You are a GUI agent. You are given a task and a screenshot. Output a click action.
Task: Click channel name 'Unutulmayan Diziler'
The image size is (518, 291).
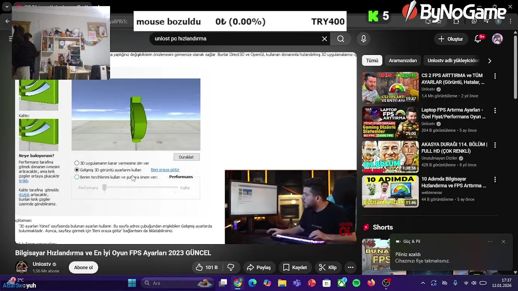(439, 158)
